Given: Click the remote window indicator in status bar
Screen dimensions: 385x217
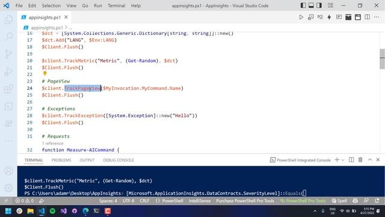Looking at the screenshot, I should [7, 201].
